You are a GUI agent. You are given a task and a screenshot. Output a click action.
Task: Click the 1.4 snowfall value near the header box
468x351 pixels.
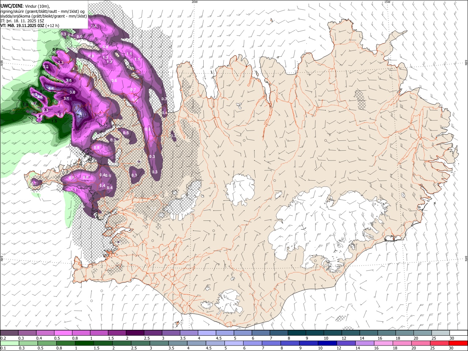tap(94, 26)
